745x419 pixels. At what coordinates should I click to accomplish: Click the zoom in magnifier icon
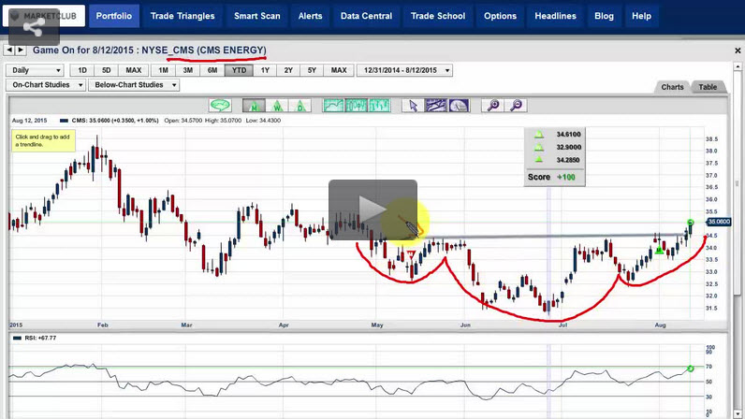(493, 106)
